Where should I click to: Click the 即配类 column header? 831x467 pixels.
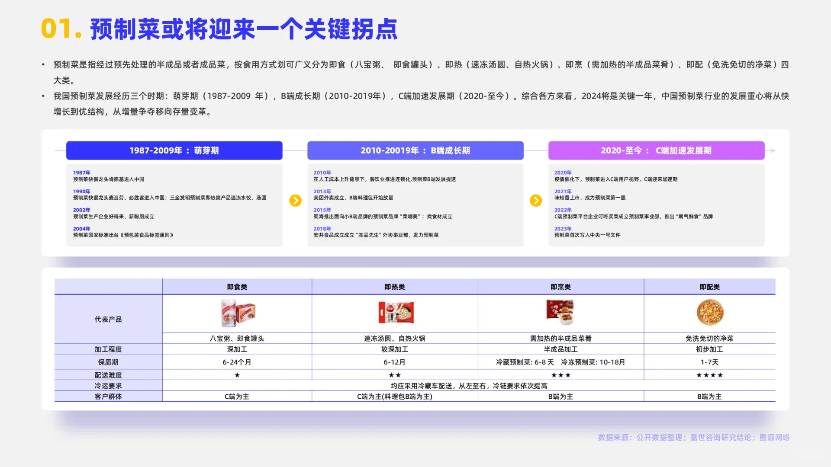click(709, 287)
